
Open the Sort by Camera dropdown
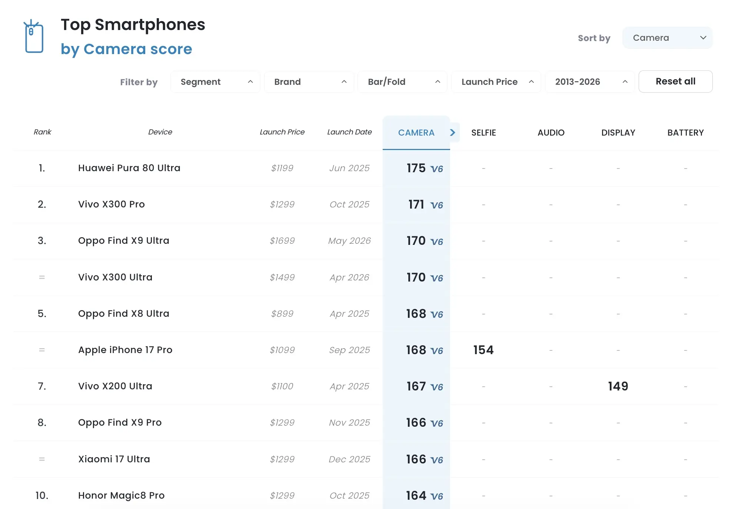tap(668, 38)
